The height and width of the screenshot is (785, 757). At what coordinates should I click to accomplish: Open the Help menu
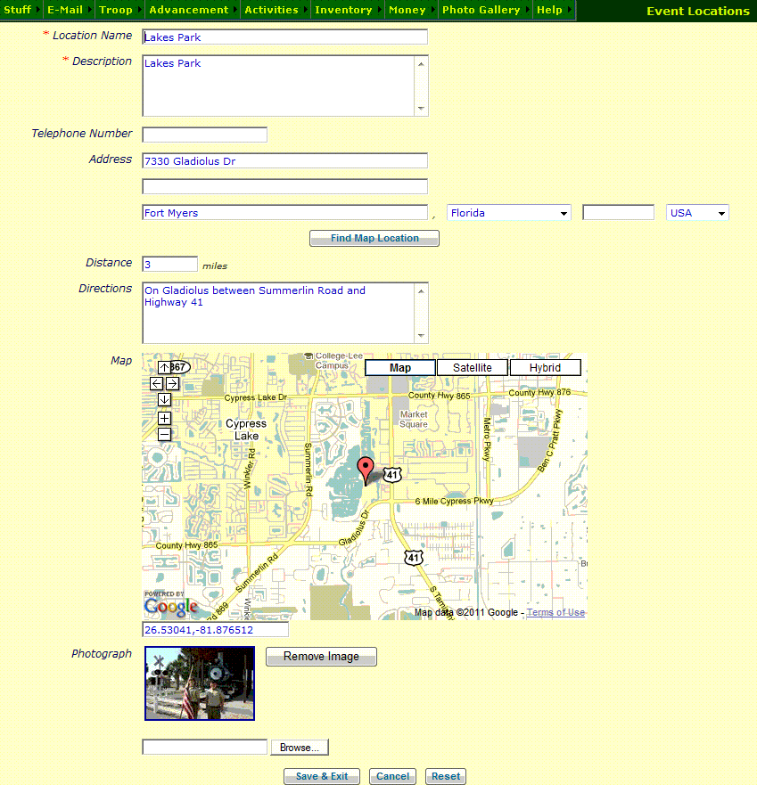point(553,10)
